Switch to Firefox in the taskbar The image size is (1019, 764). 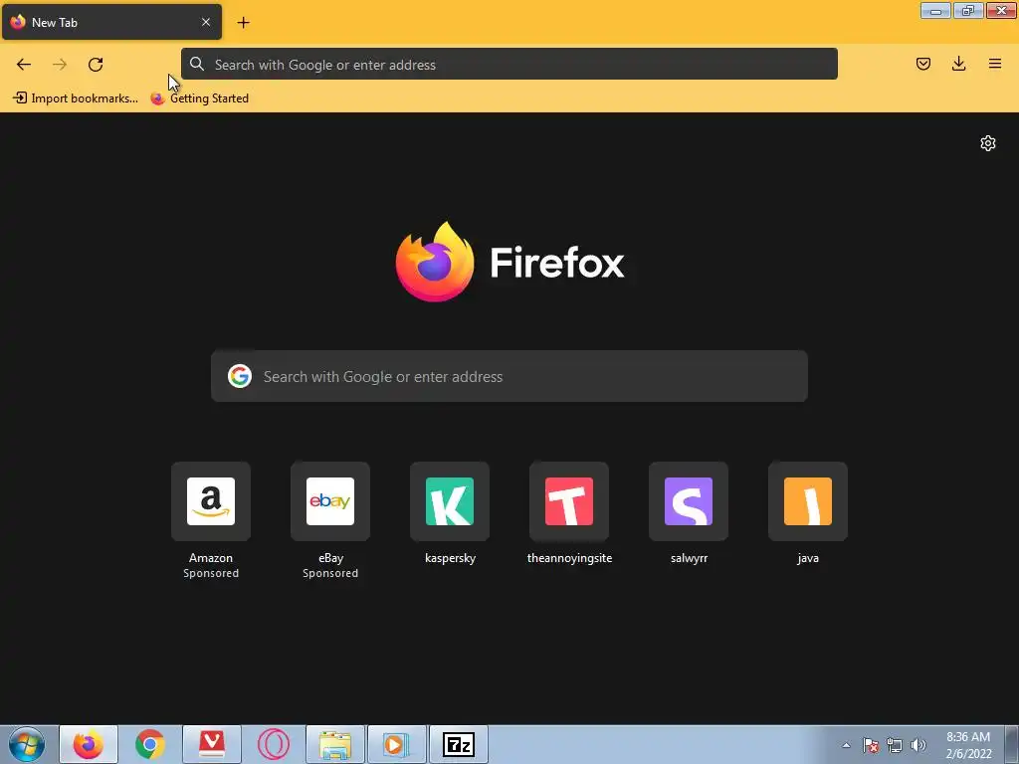pos(89,744)
